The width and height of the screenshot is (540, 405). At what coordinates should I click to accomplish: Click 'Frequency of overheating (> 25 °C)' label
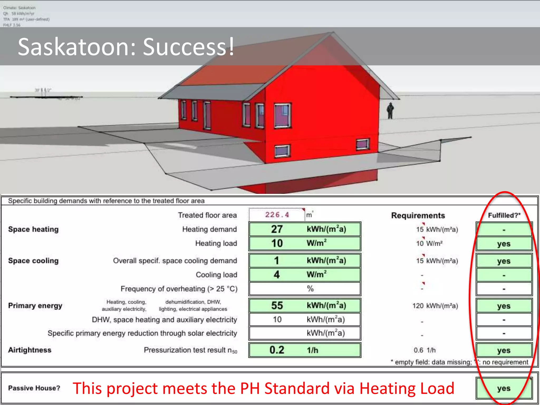coord(179,289)
